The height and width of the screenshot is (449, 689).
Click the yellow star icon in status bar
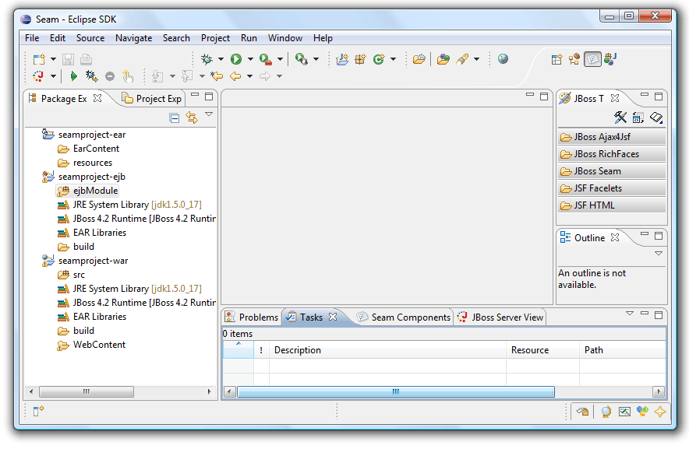pyautogui.click(x=660, y=412)
